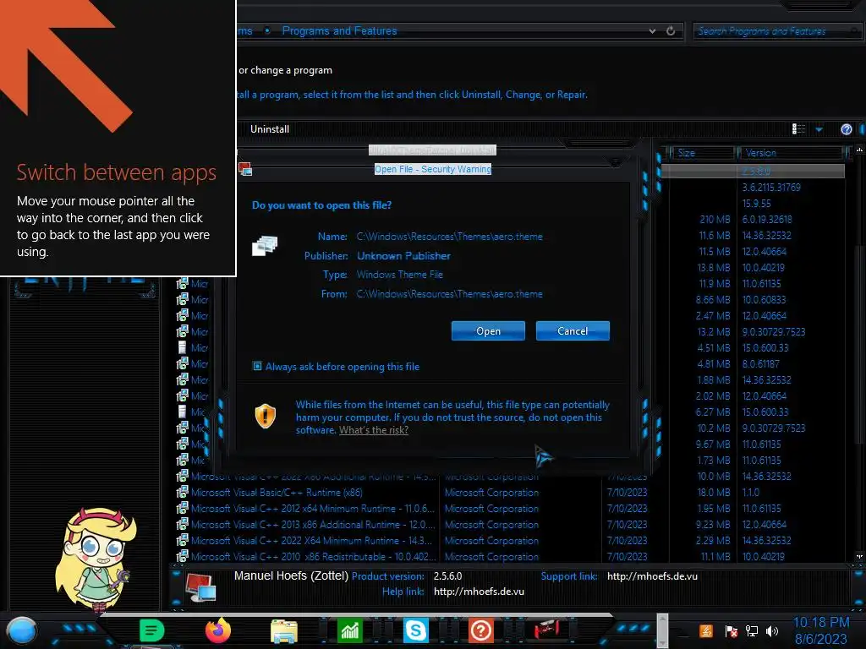Click the 8.66 MB size cell
The height and width of the screenshot is (649, 866).
tap(713, 300)
